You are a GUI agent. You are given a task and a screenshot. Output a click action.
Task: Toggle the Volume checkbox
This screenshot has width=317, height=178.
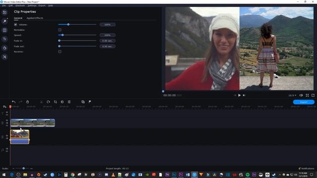pos(15,25)
